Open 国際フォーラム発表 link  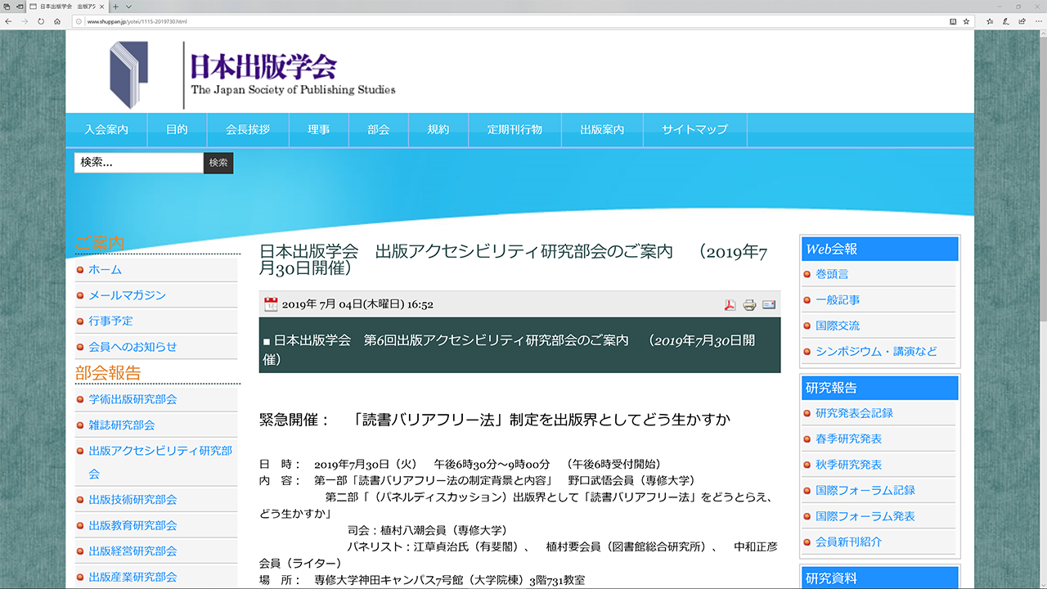865,517
